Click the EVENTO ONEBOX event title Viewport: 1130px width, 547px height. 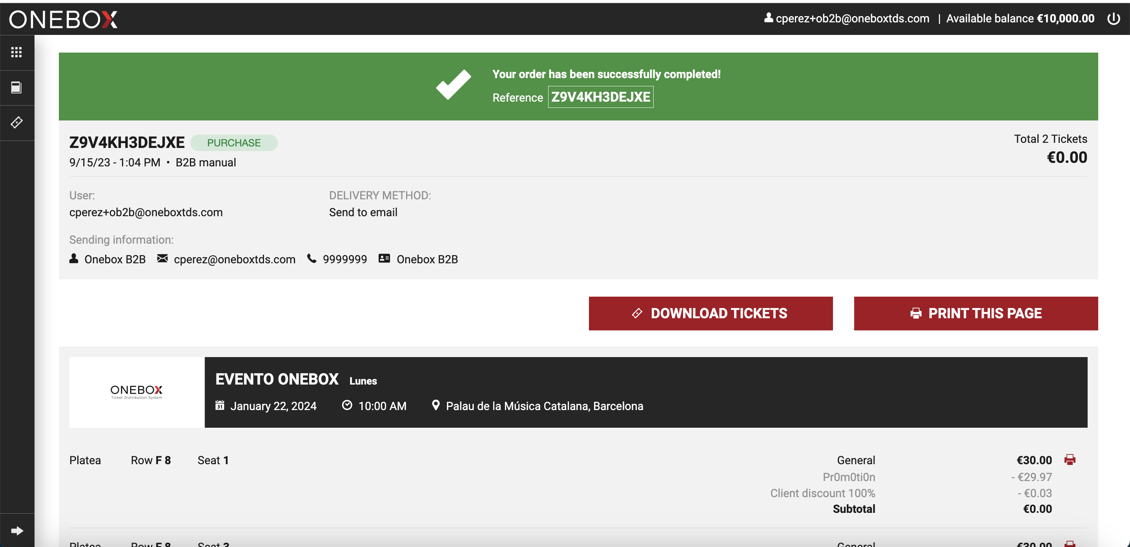click(x=277, y=379)
